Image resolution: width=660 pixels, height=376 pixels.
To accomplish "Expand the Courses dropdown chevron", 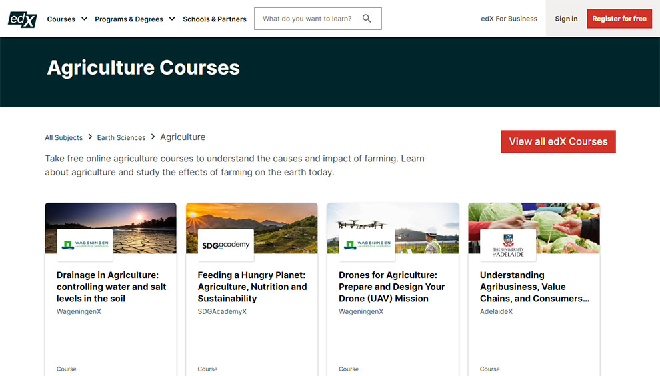I will [84, 19].
